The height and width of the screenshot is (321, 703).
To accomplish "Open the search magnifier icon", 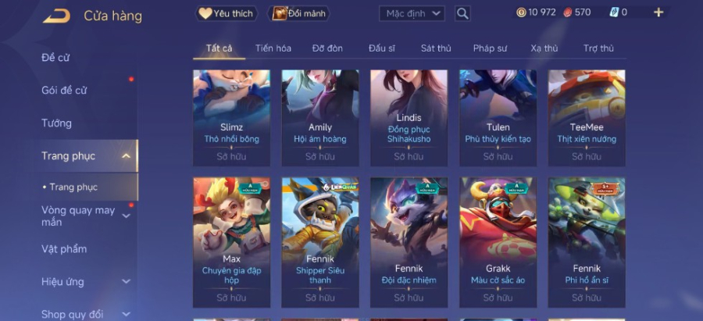I will [462, 13].
